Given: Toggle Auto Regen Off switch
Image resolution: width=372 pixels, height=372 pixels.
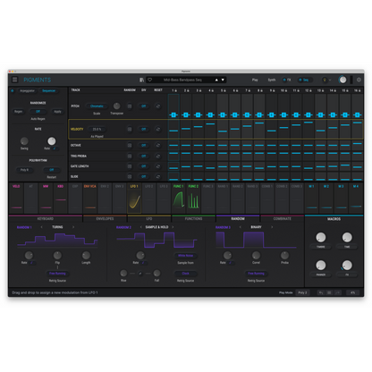Looking at the screenshot, I should click(38, 112).
